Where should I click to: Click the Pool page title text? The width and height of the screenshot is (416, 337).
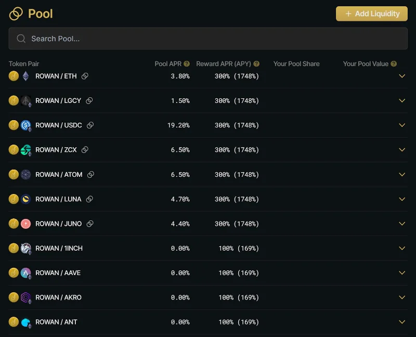(x=41, y=14)
